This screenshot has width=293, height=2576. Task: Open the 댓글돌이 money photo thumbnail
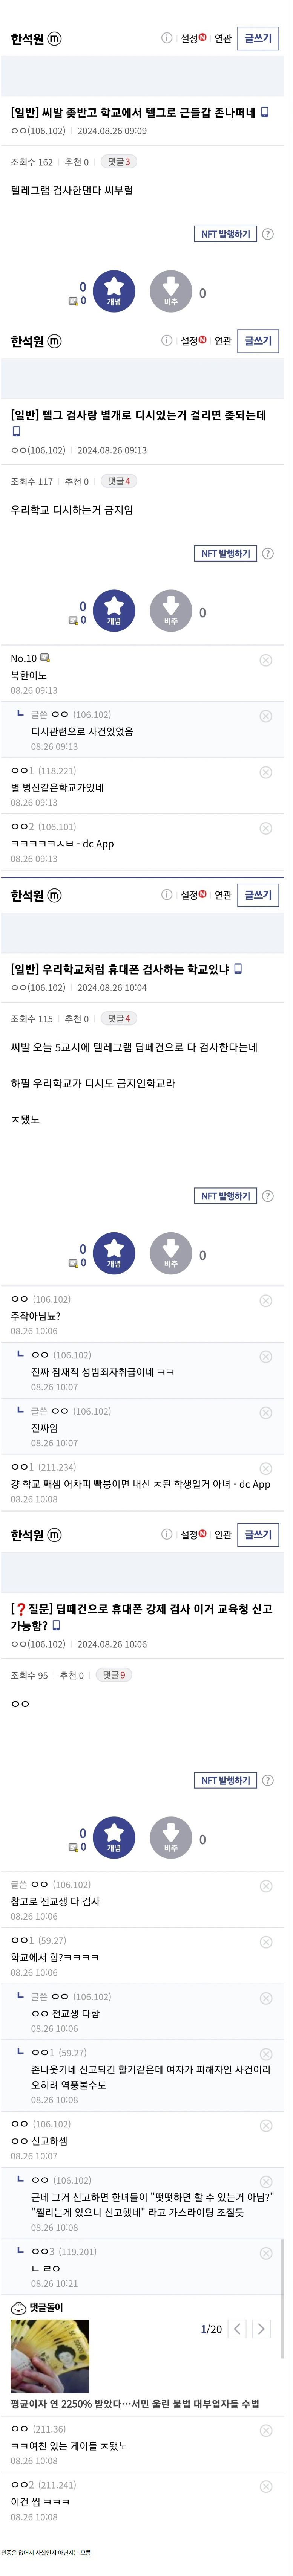50,2356
